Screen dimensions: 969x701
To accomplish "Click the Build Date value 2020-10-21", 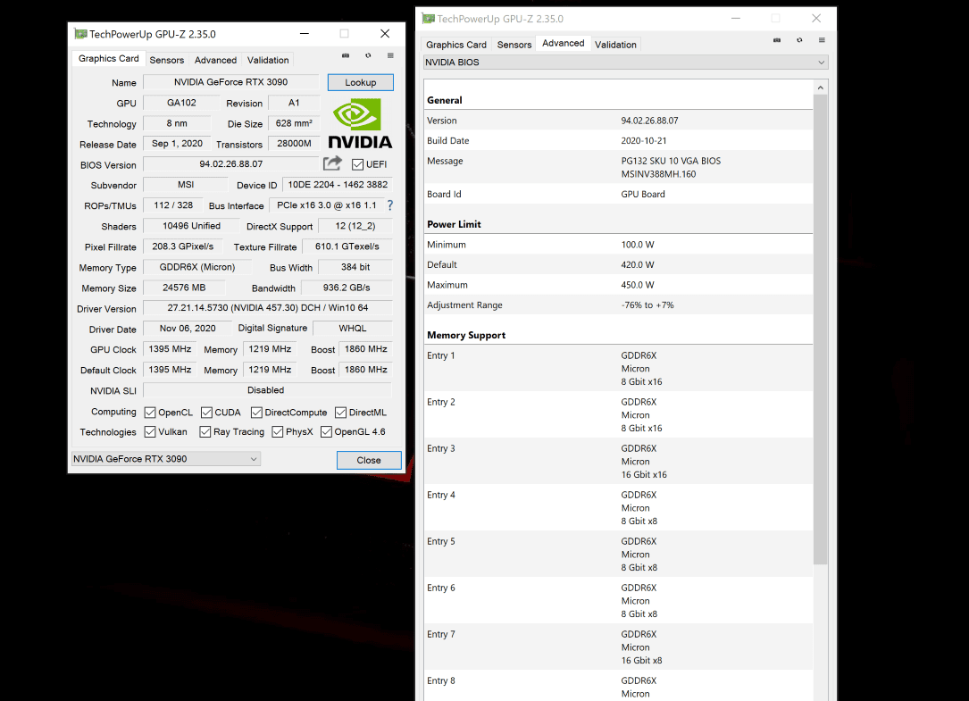I will pyautogui.click(x=644, y=140).
